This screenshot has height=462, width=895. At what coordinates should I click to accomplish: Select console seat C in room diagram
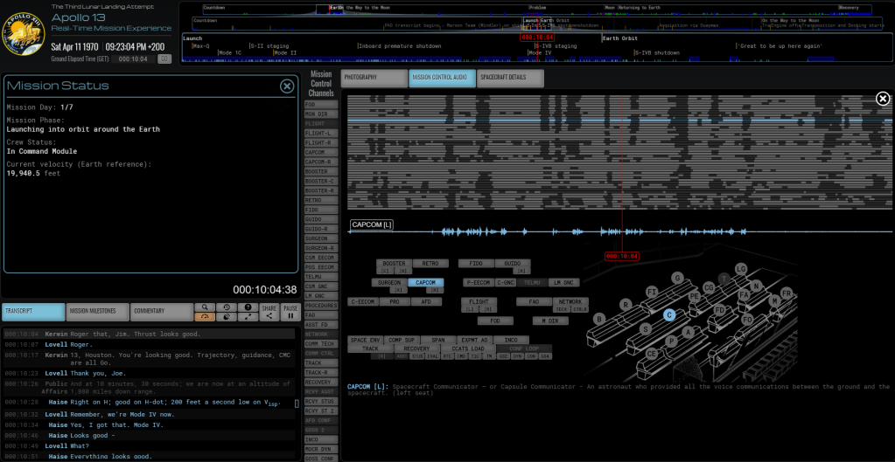(x=669, y=315)
